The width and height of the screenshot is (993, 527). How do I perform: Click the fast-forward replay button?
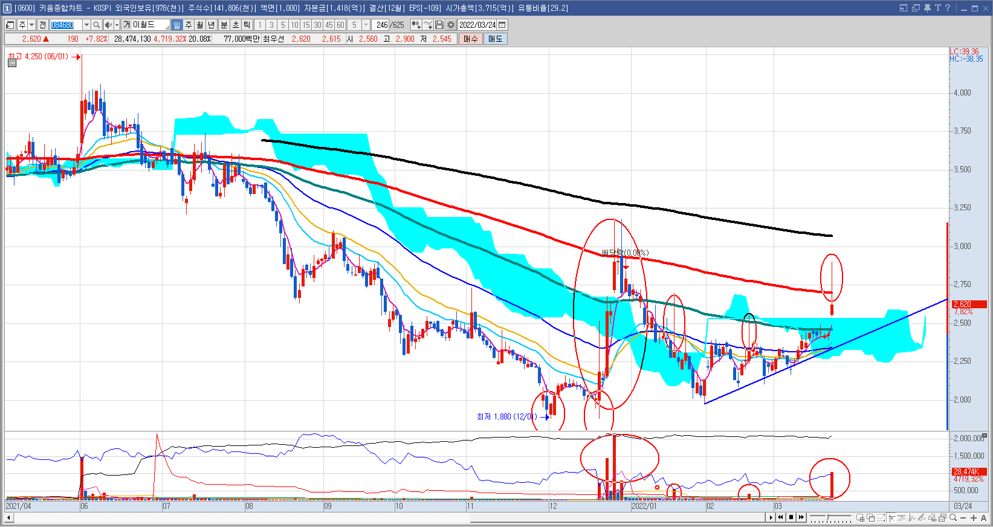pyautogui.click(x=801, y=517)
